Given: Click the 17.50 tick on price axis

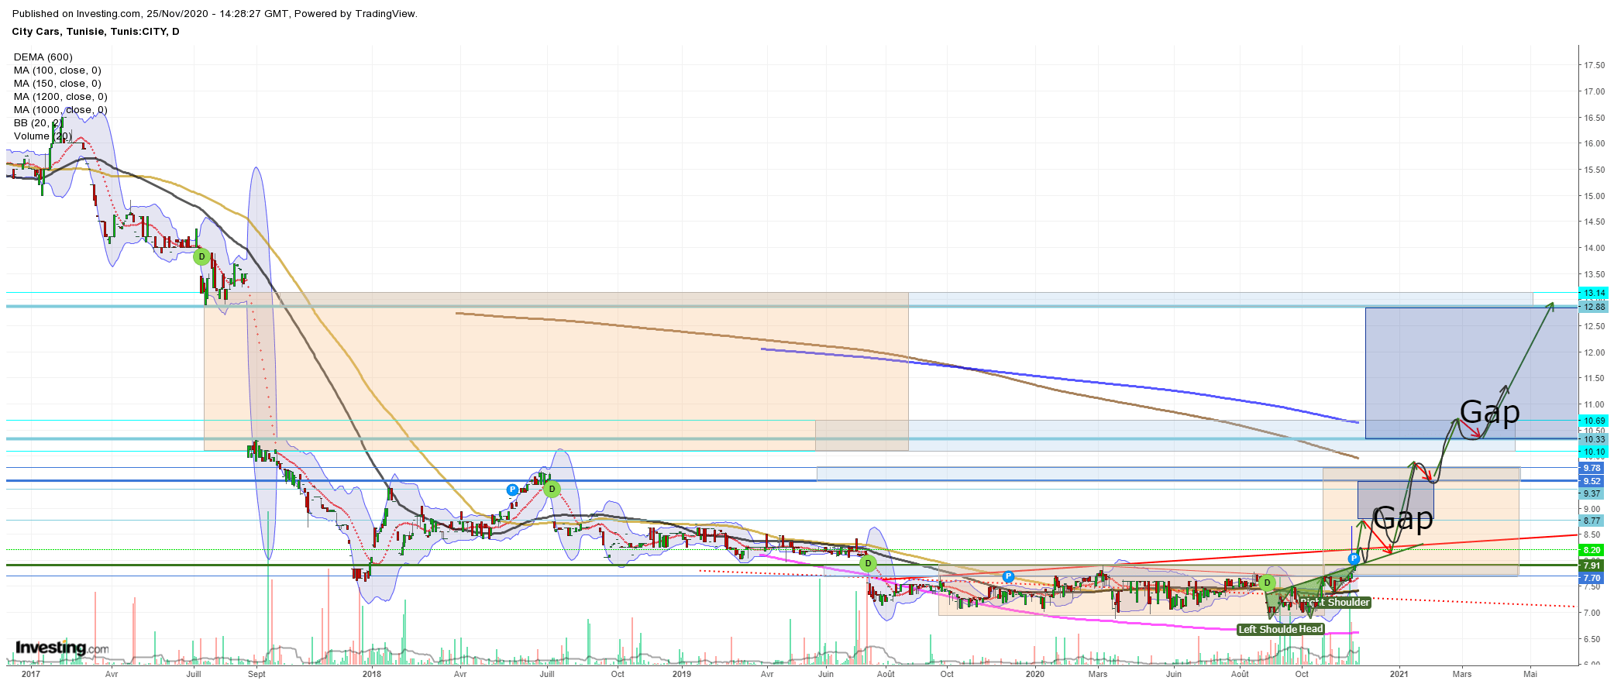Looking at the screenshot, I should [x=1595, y=65].
